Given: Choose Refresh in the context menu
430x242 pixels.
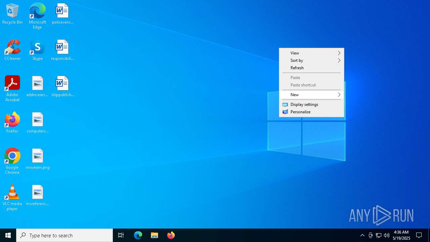Looking at the screenshot, I should [311, 68].
